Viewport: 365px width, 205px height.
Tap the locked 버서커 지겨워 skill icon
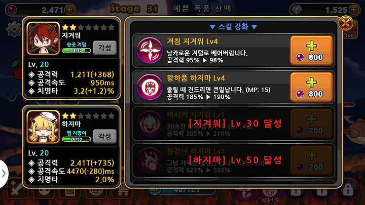tap(150, 124)
